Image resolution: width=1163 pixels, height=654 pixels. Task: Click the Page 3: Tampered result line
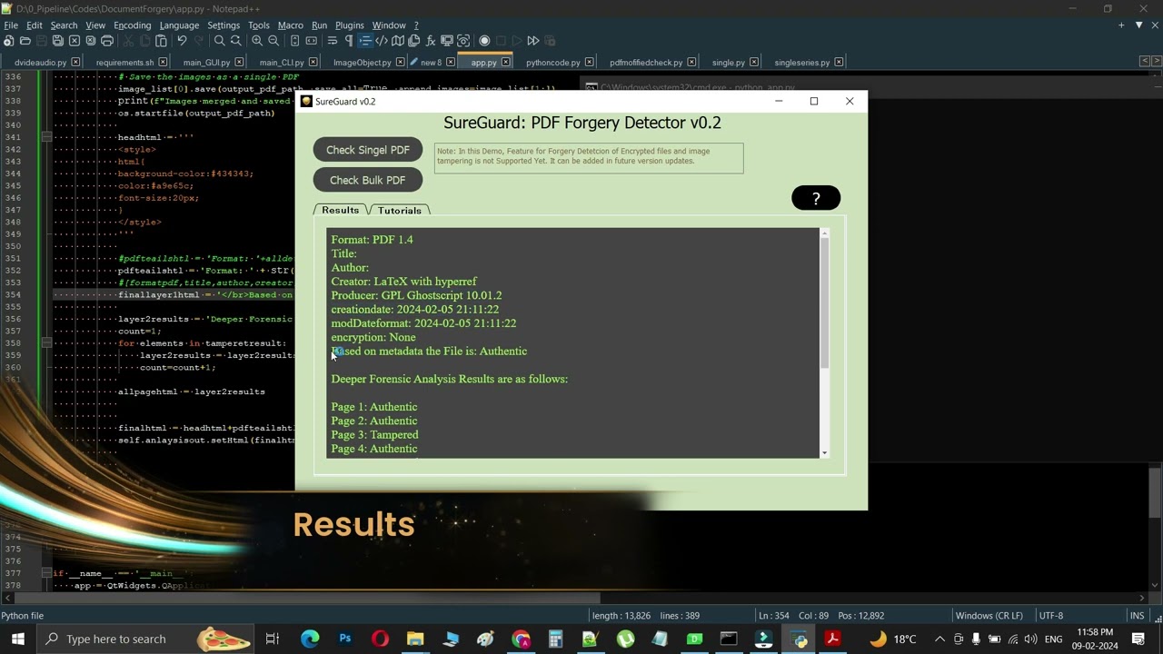coord(374,435)
